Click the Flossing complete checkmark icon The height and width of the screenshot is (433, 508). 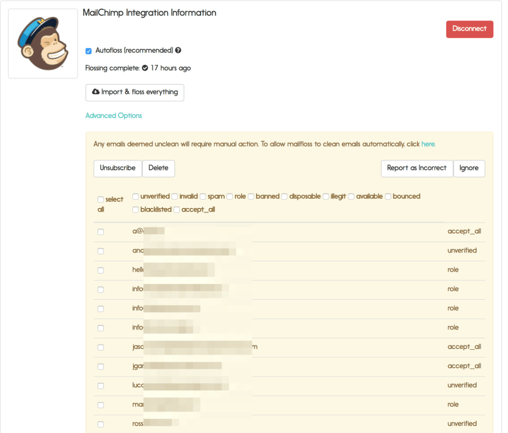[x=145, y=68]
